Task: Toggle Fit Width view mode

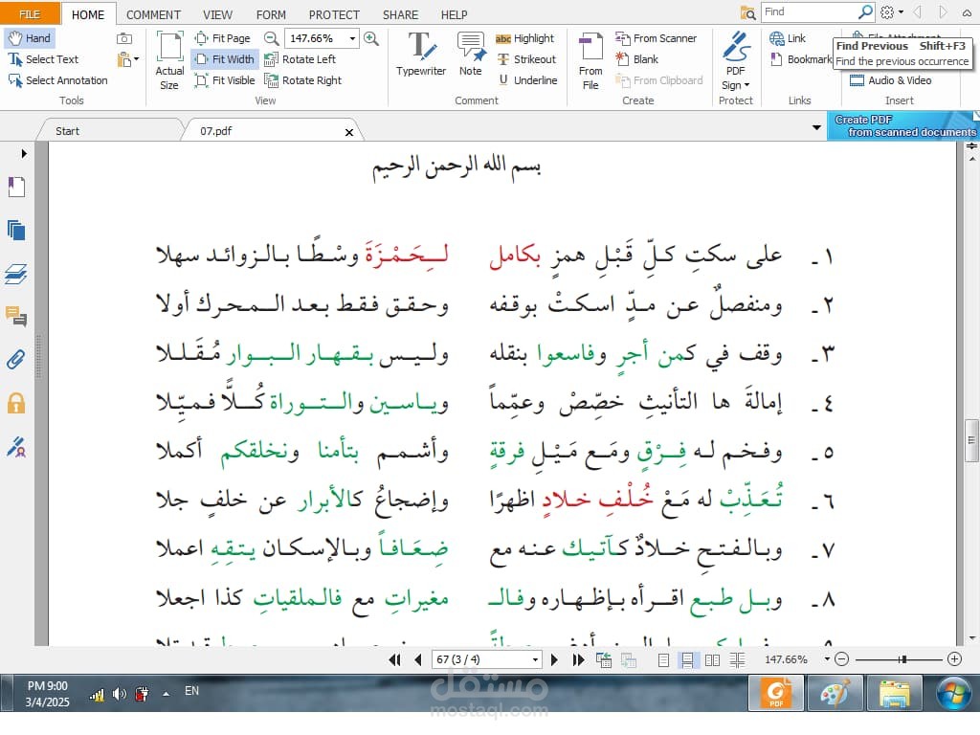Action: point(225,59)
